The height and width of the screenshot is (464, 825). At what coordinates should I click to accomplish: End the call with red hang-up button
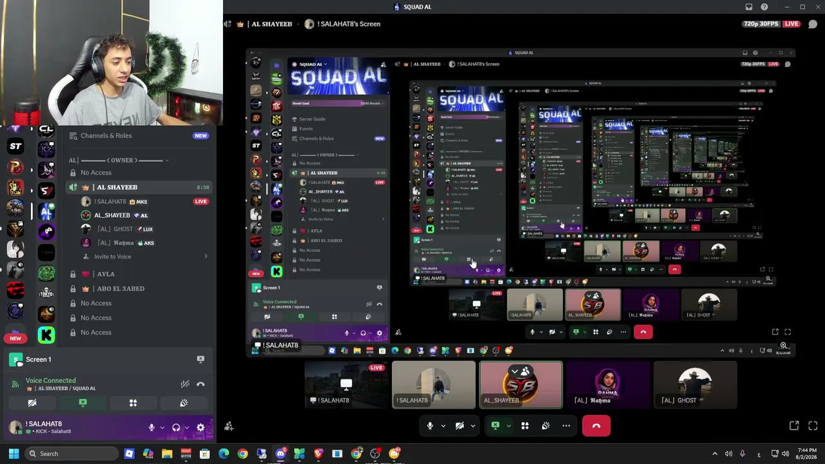click(x=596, y=426)
